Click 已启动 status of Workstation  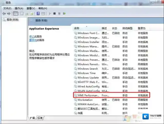click(116, 100)
